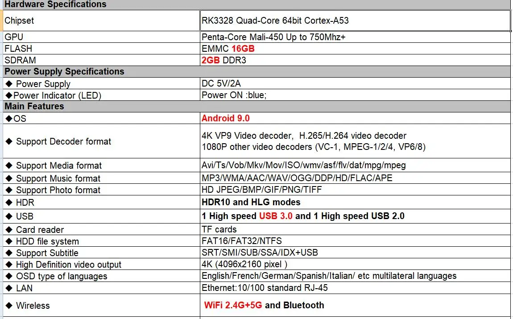Screen dimensions: 513x319
Task: Click the USB 3.0 and USB 2.0 cell
Action: [x=355, y=216]
